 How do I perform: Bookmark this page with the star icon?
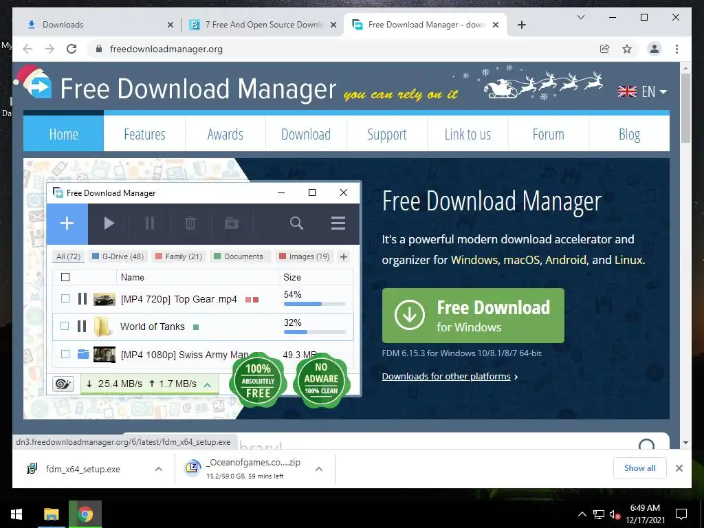tap(627, 49)
